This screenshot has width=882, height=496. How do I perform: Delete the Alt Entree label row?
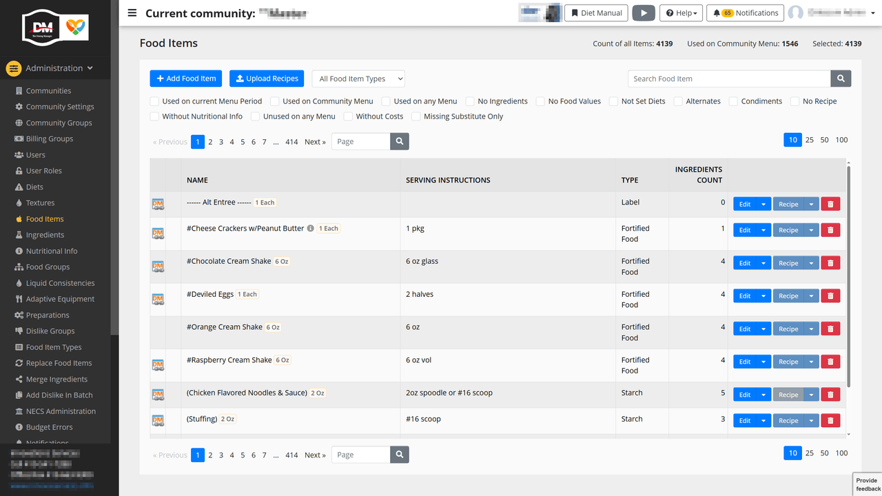pyautogui.click(x=830, y=204)
